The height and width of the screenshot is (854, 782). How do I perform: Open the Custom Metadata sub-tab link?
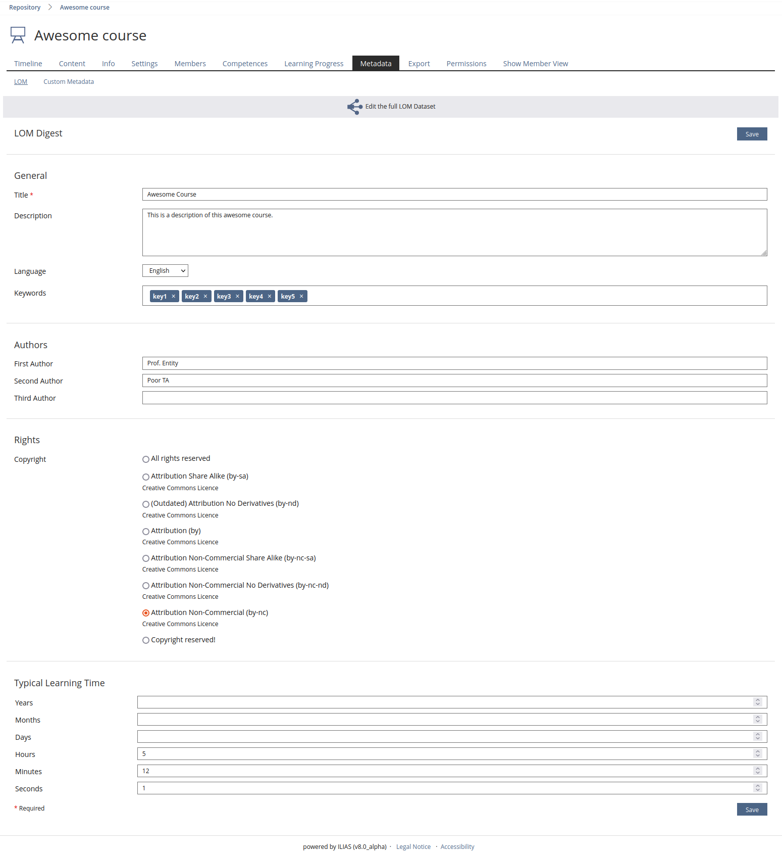point(69,82)
